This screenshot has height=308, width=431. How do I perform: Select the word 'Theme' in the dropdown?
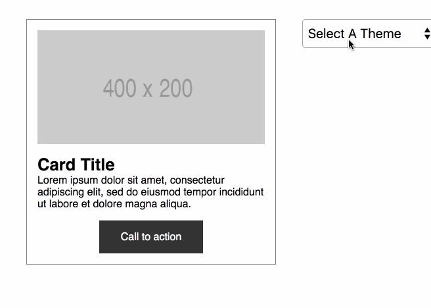[x=380, y=34]
